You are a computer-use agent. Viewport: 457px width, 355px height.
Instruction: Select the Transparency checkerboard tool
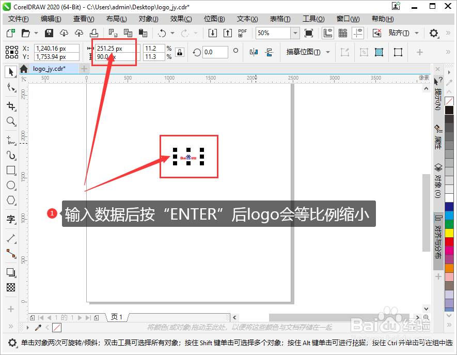coord(11,287)
